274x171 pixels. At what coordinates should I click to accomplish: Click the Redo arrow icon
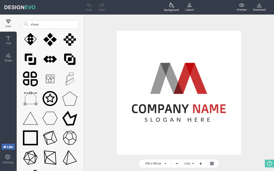(102, 5)
